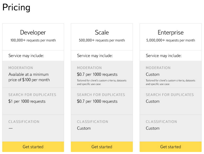Click the Pricing page heading
Viewport: 204px width, 154px height.
coord(16,7)
